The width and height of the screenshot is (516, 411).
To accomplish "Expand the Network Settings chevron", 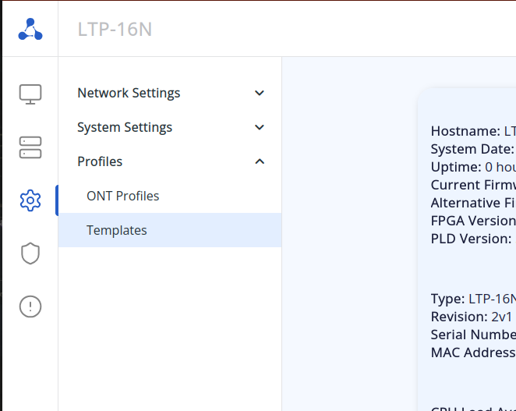I will (260, 94).
